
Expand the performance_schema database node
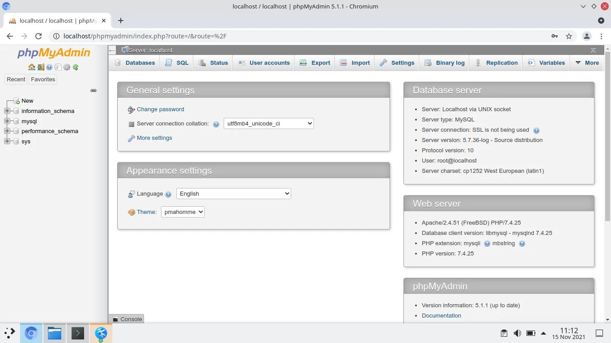click(x=7, y=131)
